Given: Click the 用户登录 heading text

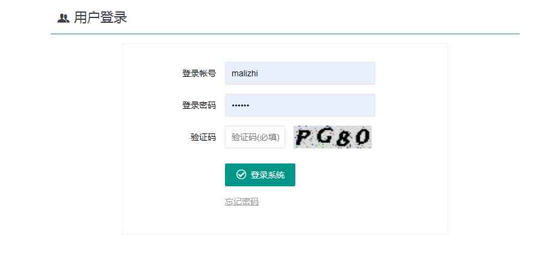Looking at the screenshot, I should click(x=100, y=18).
